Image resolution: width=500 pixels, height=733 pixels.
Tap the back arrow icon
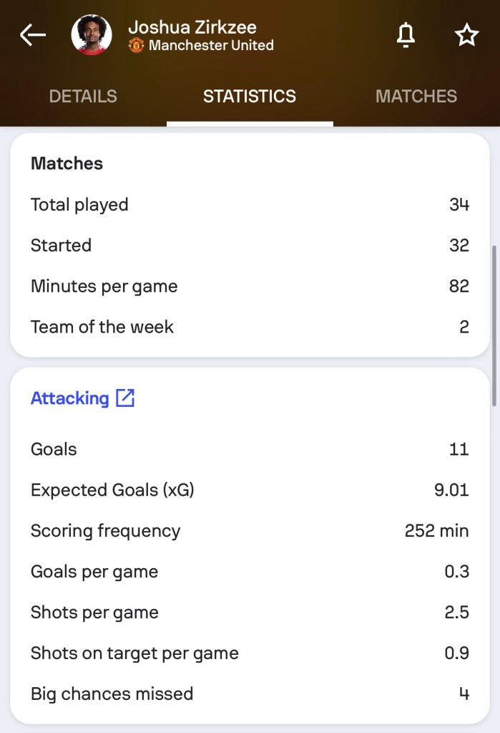33,35
